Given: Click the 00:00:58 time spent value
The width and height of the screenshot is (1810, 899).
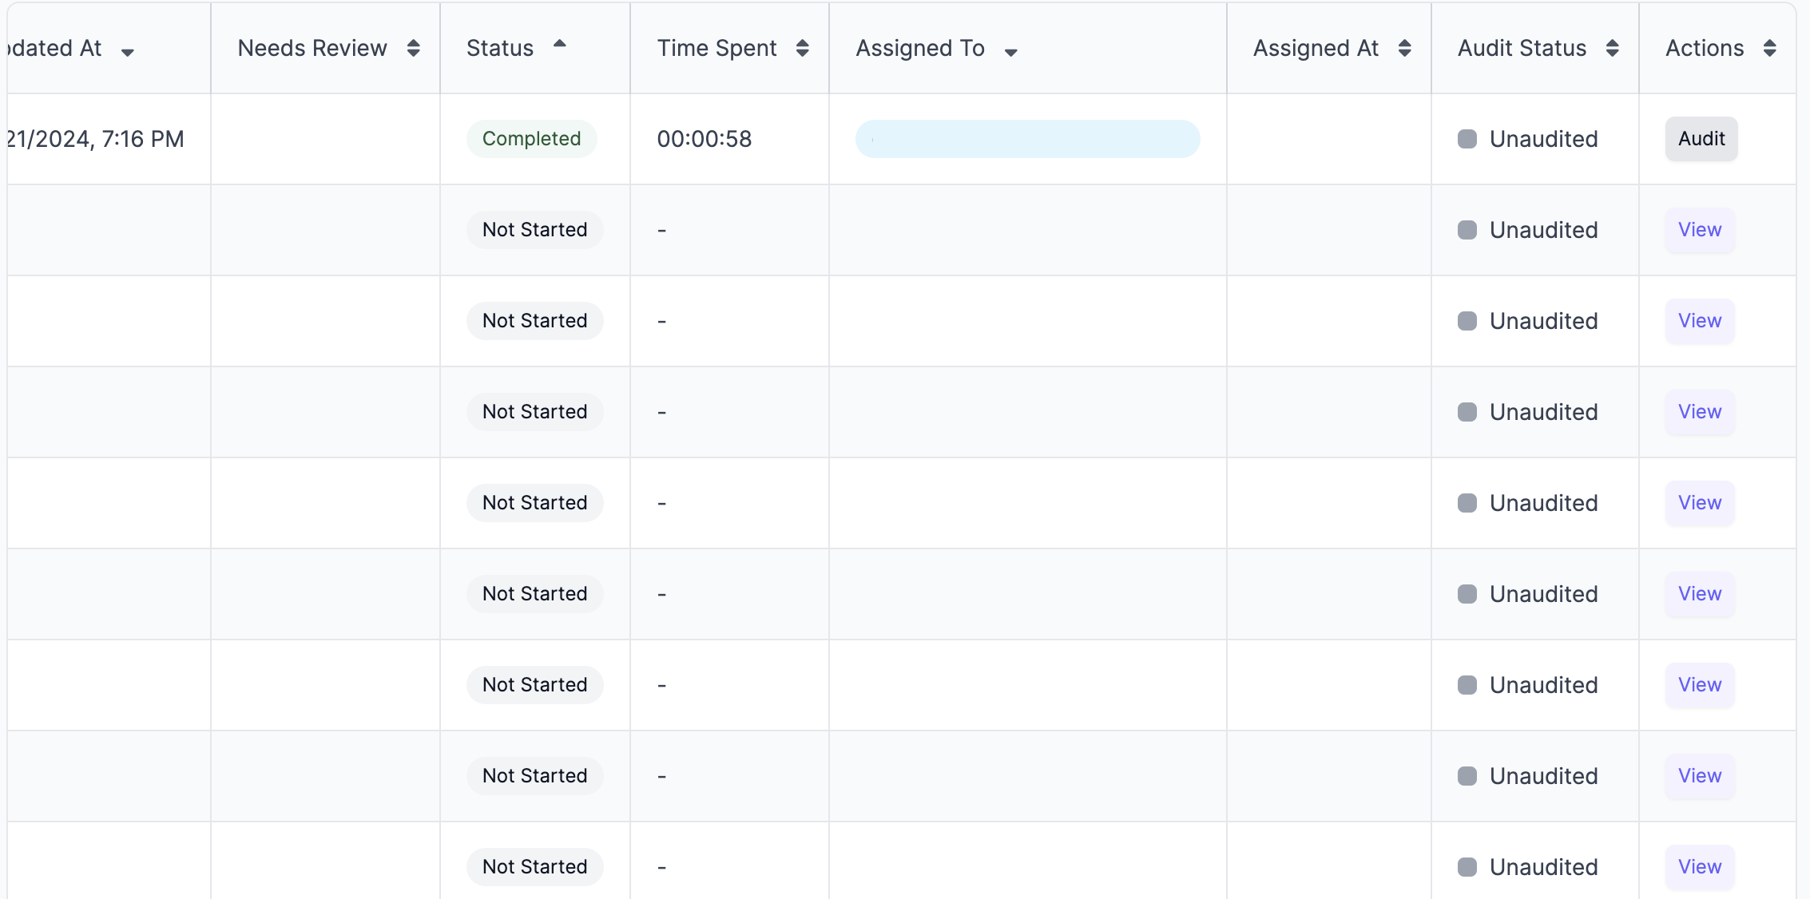Looking at the screenshot, I should 704,139.
